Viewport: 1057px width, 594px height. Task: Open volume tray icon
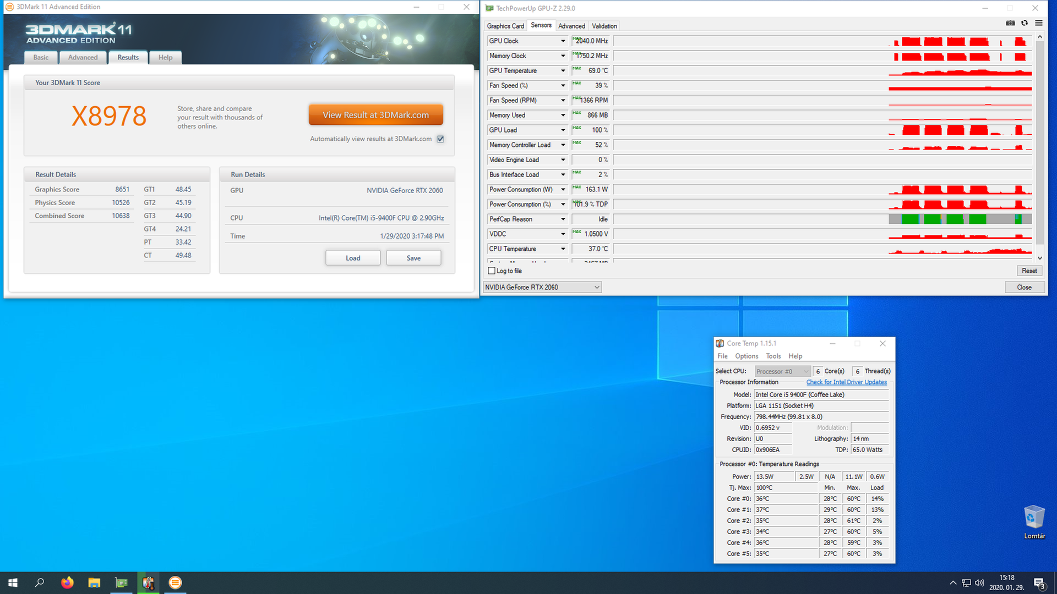(979, 583)
